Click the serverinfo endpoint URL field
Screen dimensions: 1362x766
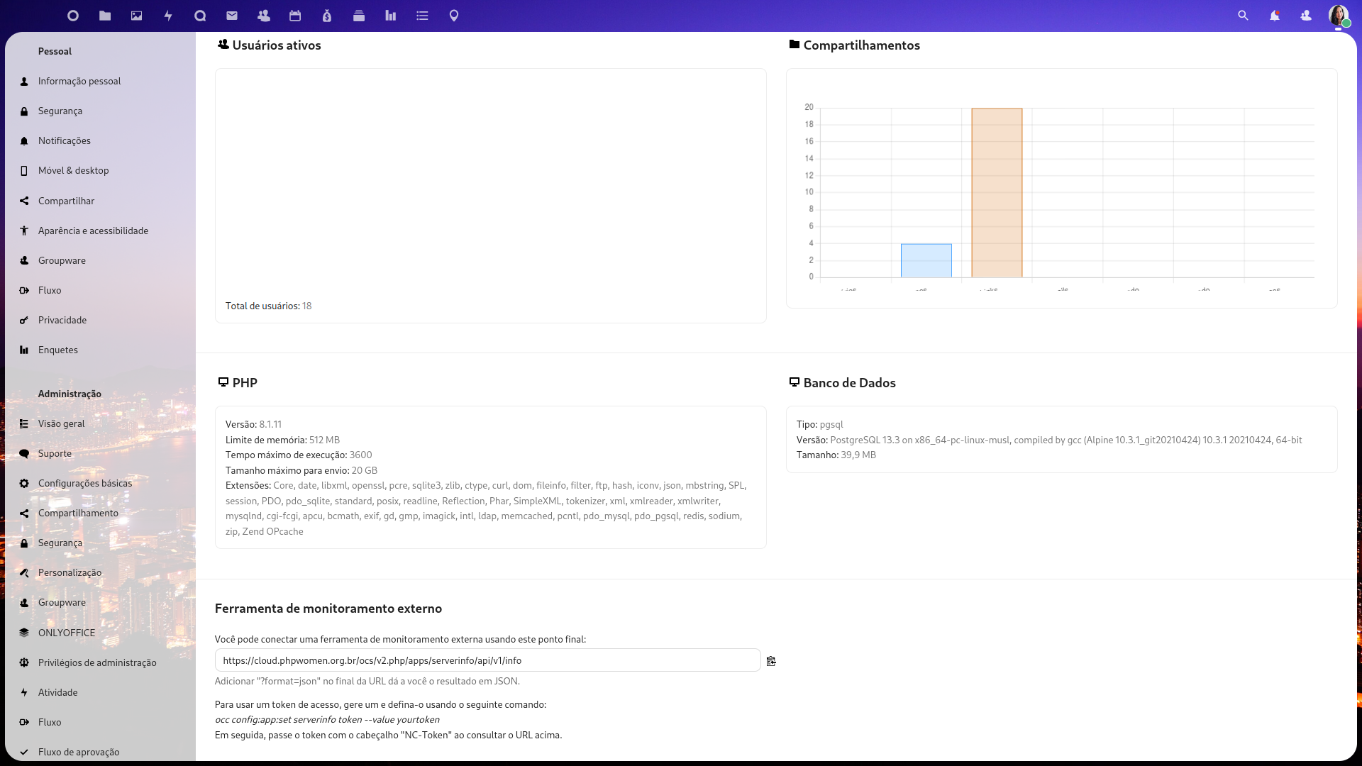pos(487,660)
